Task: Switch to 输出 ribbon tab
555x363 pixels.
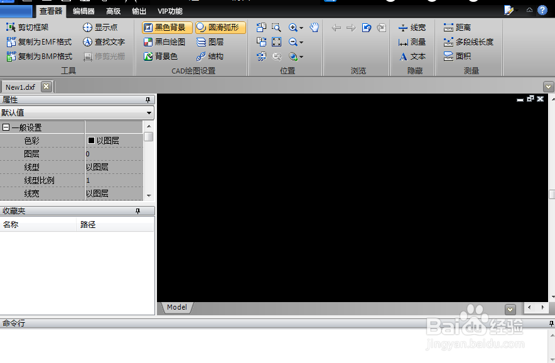Action: click(139, 11)
